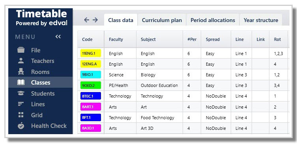Open Students via the graduation cap icon
The height and width of the screenshot is (144, 297).
pos(21,93)
